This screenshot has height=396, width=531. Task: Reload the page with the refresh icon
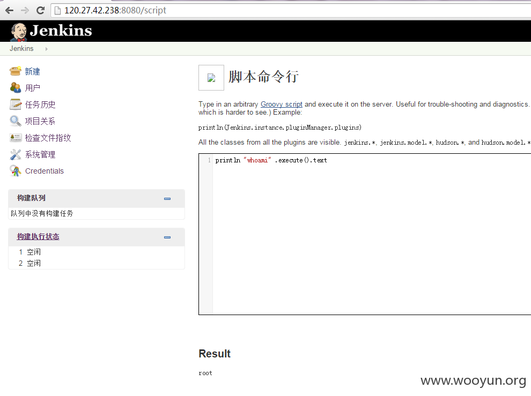(40, 11)
